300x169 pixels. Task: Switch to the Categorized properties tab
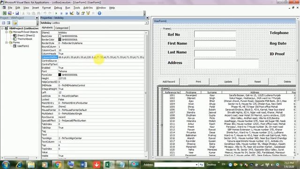pyautogui.click(x=61, y=28)
